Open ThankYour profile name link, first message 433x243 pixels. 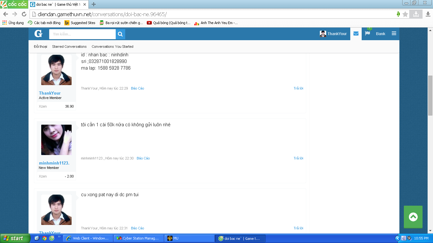(50, 93)
